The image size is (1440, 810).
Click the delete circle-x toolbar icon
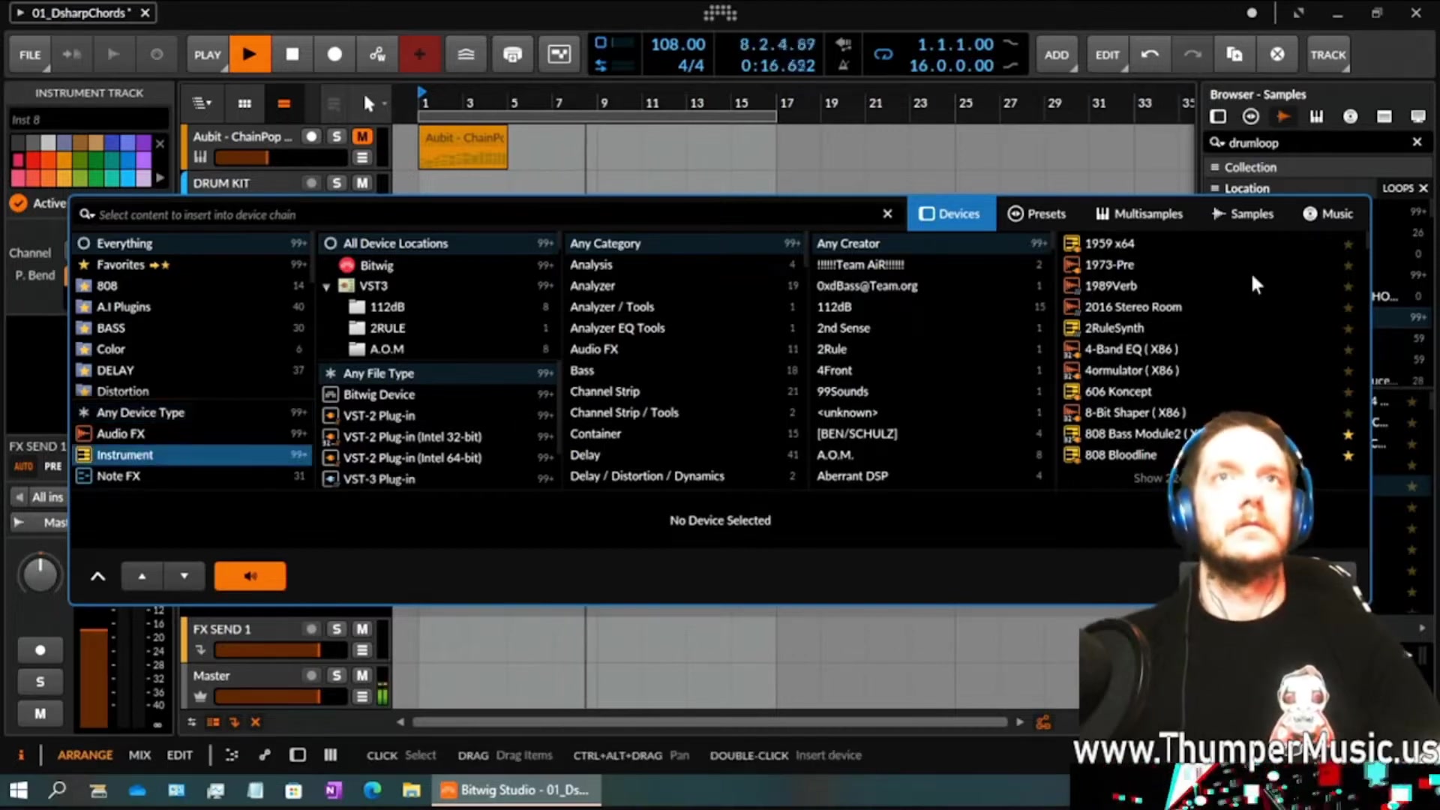(x=1277, y=54)
